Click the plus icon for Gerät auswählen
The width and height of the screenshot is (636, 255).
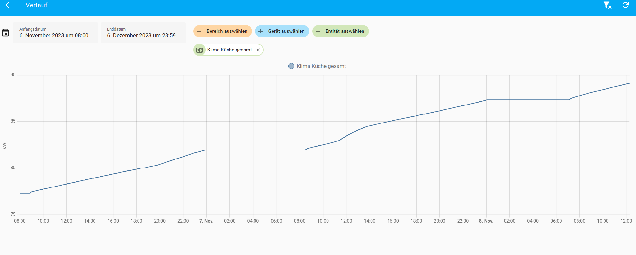[x=261, y=31]
